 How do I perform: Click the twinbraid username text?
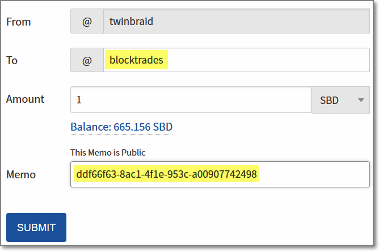tap(131, 22)
